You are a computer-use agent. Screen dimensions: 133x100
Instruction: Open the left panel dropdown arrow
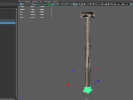16,7
